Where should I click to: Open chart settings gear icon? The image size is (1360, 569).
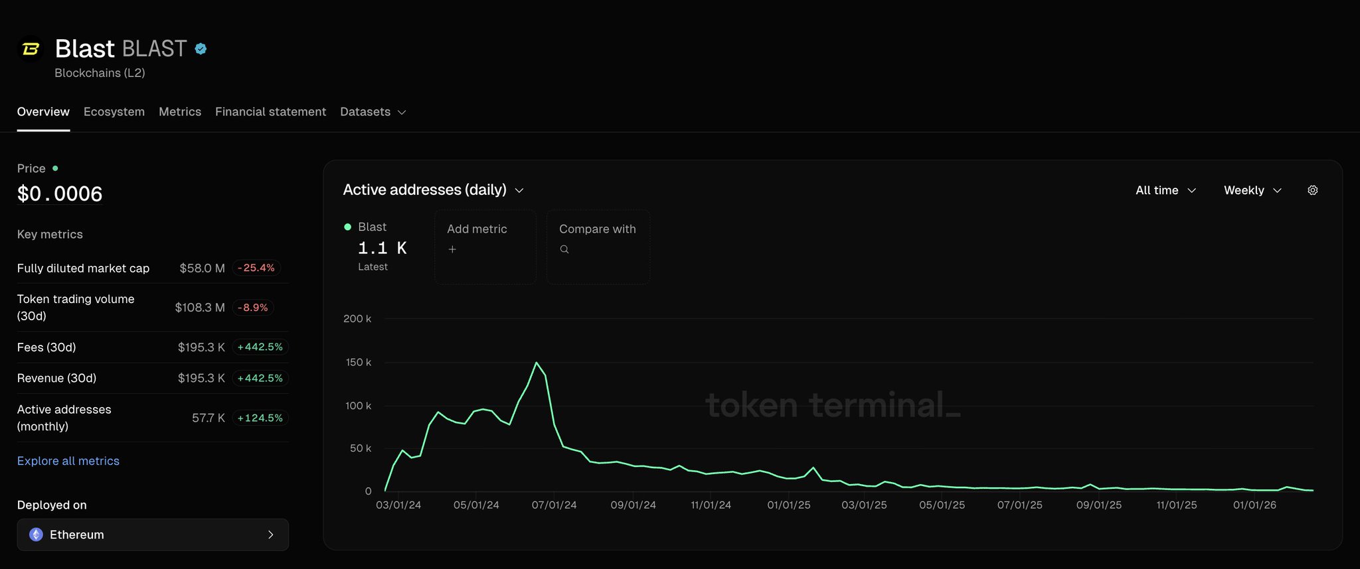click(x=1312, y=190)
